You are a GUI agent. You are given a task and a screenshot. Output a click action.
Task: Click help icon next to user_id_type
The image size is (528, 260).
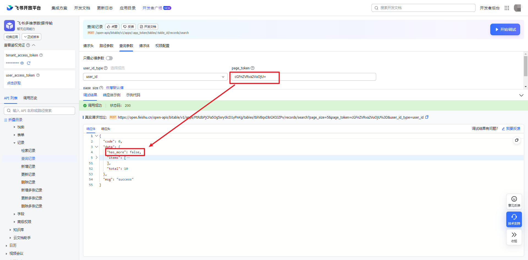click(x=106, y=68)
